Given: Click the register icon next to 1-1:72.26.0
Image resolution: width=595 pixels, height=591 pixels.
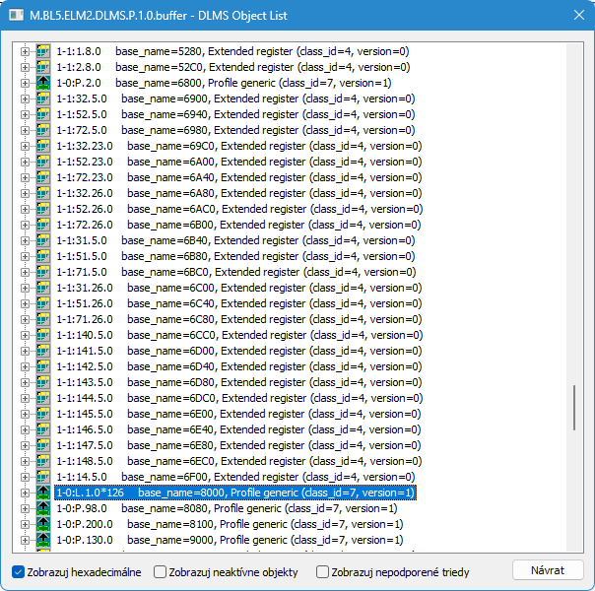Looking at the screenshot, I should (x=43, y=225).
